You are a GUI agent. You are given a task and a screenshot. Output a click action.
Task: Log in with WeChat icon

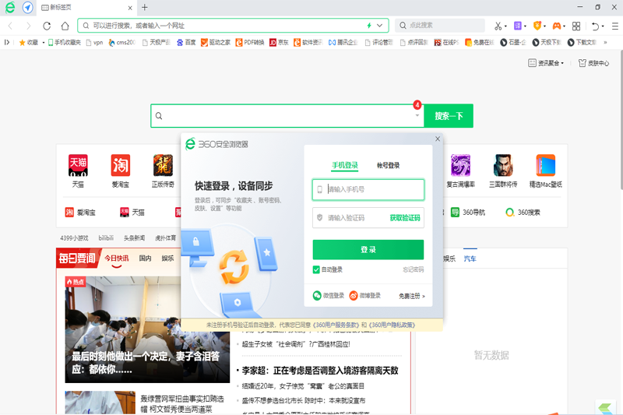coord(317,296)
